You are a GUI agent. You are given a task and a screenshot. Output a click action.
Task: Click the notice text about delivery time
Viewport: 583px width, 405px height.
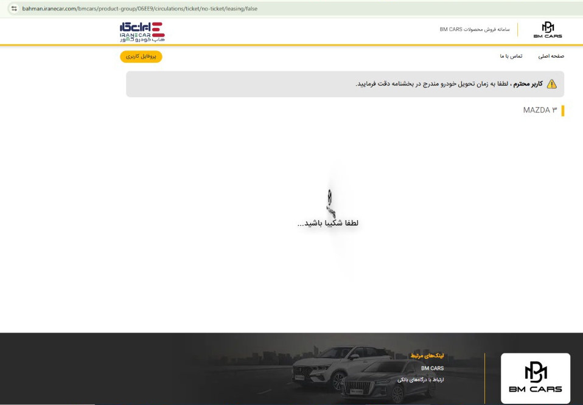tap(449, 84)
